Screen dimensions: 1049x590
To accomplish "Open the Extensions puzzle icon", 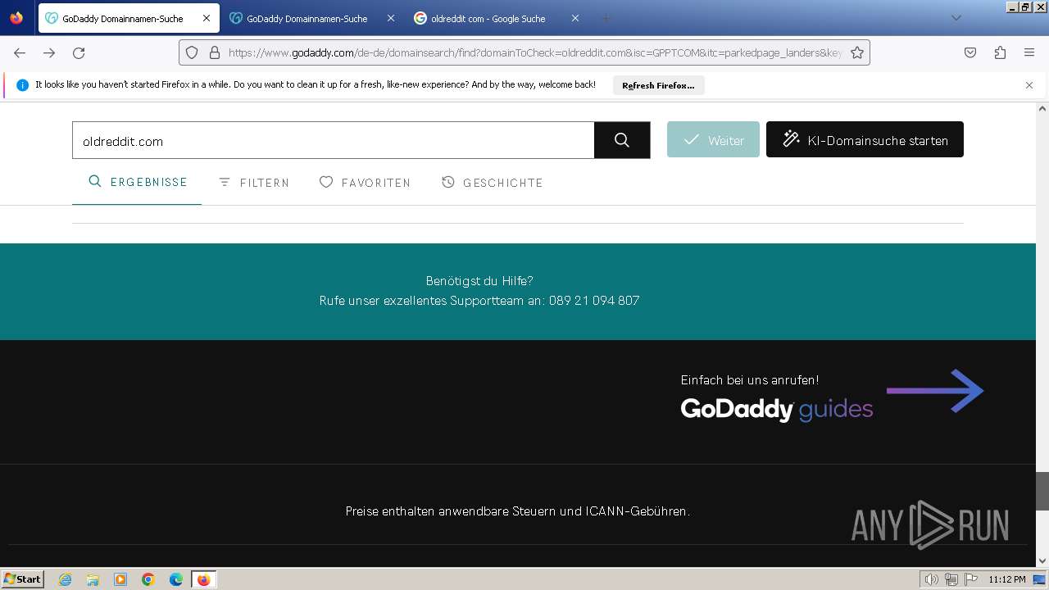I will (1000, 52).
